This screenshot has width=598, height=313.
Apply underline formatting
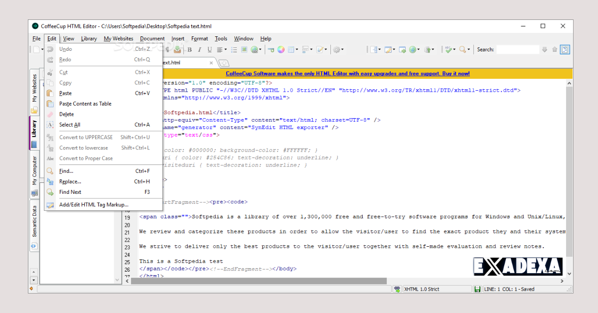click(209, 49)
